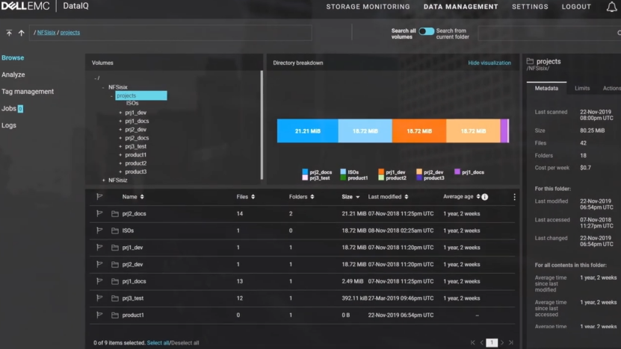Click the go up one folder arrow

[x=21, y=33]
